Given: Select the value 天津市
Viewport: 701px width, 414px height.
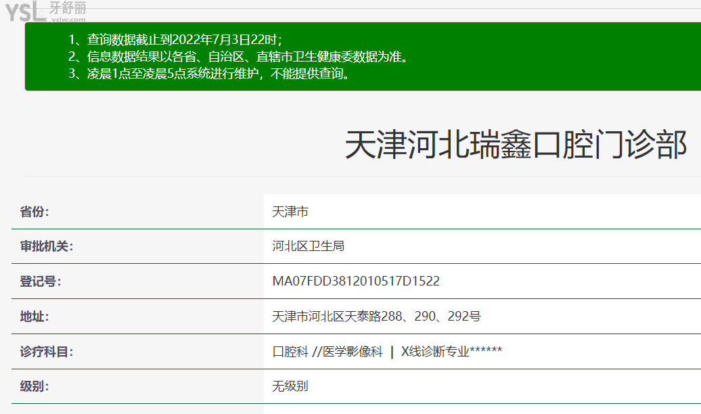Looking at the screenshot, I should click(x=290, y=212).
